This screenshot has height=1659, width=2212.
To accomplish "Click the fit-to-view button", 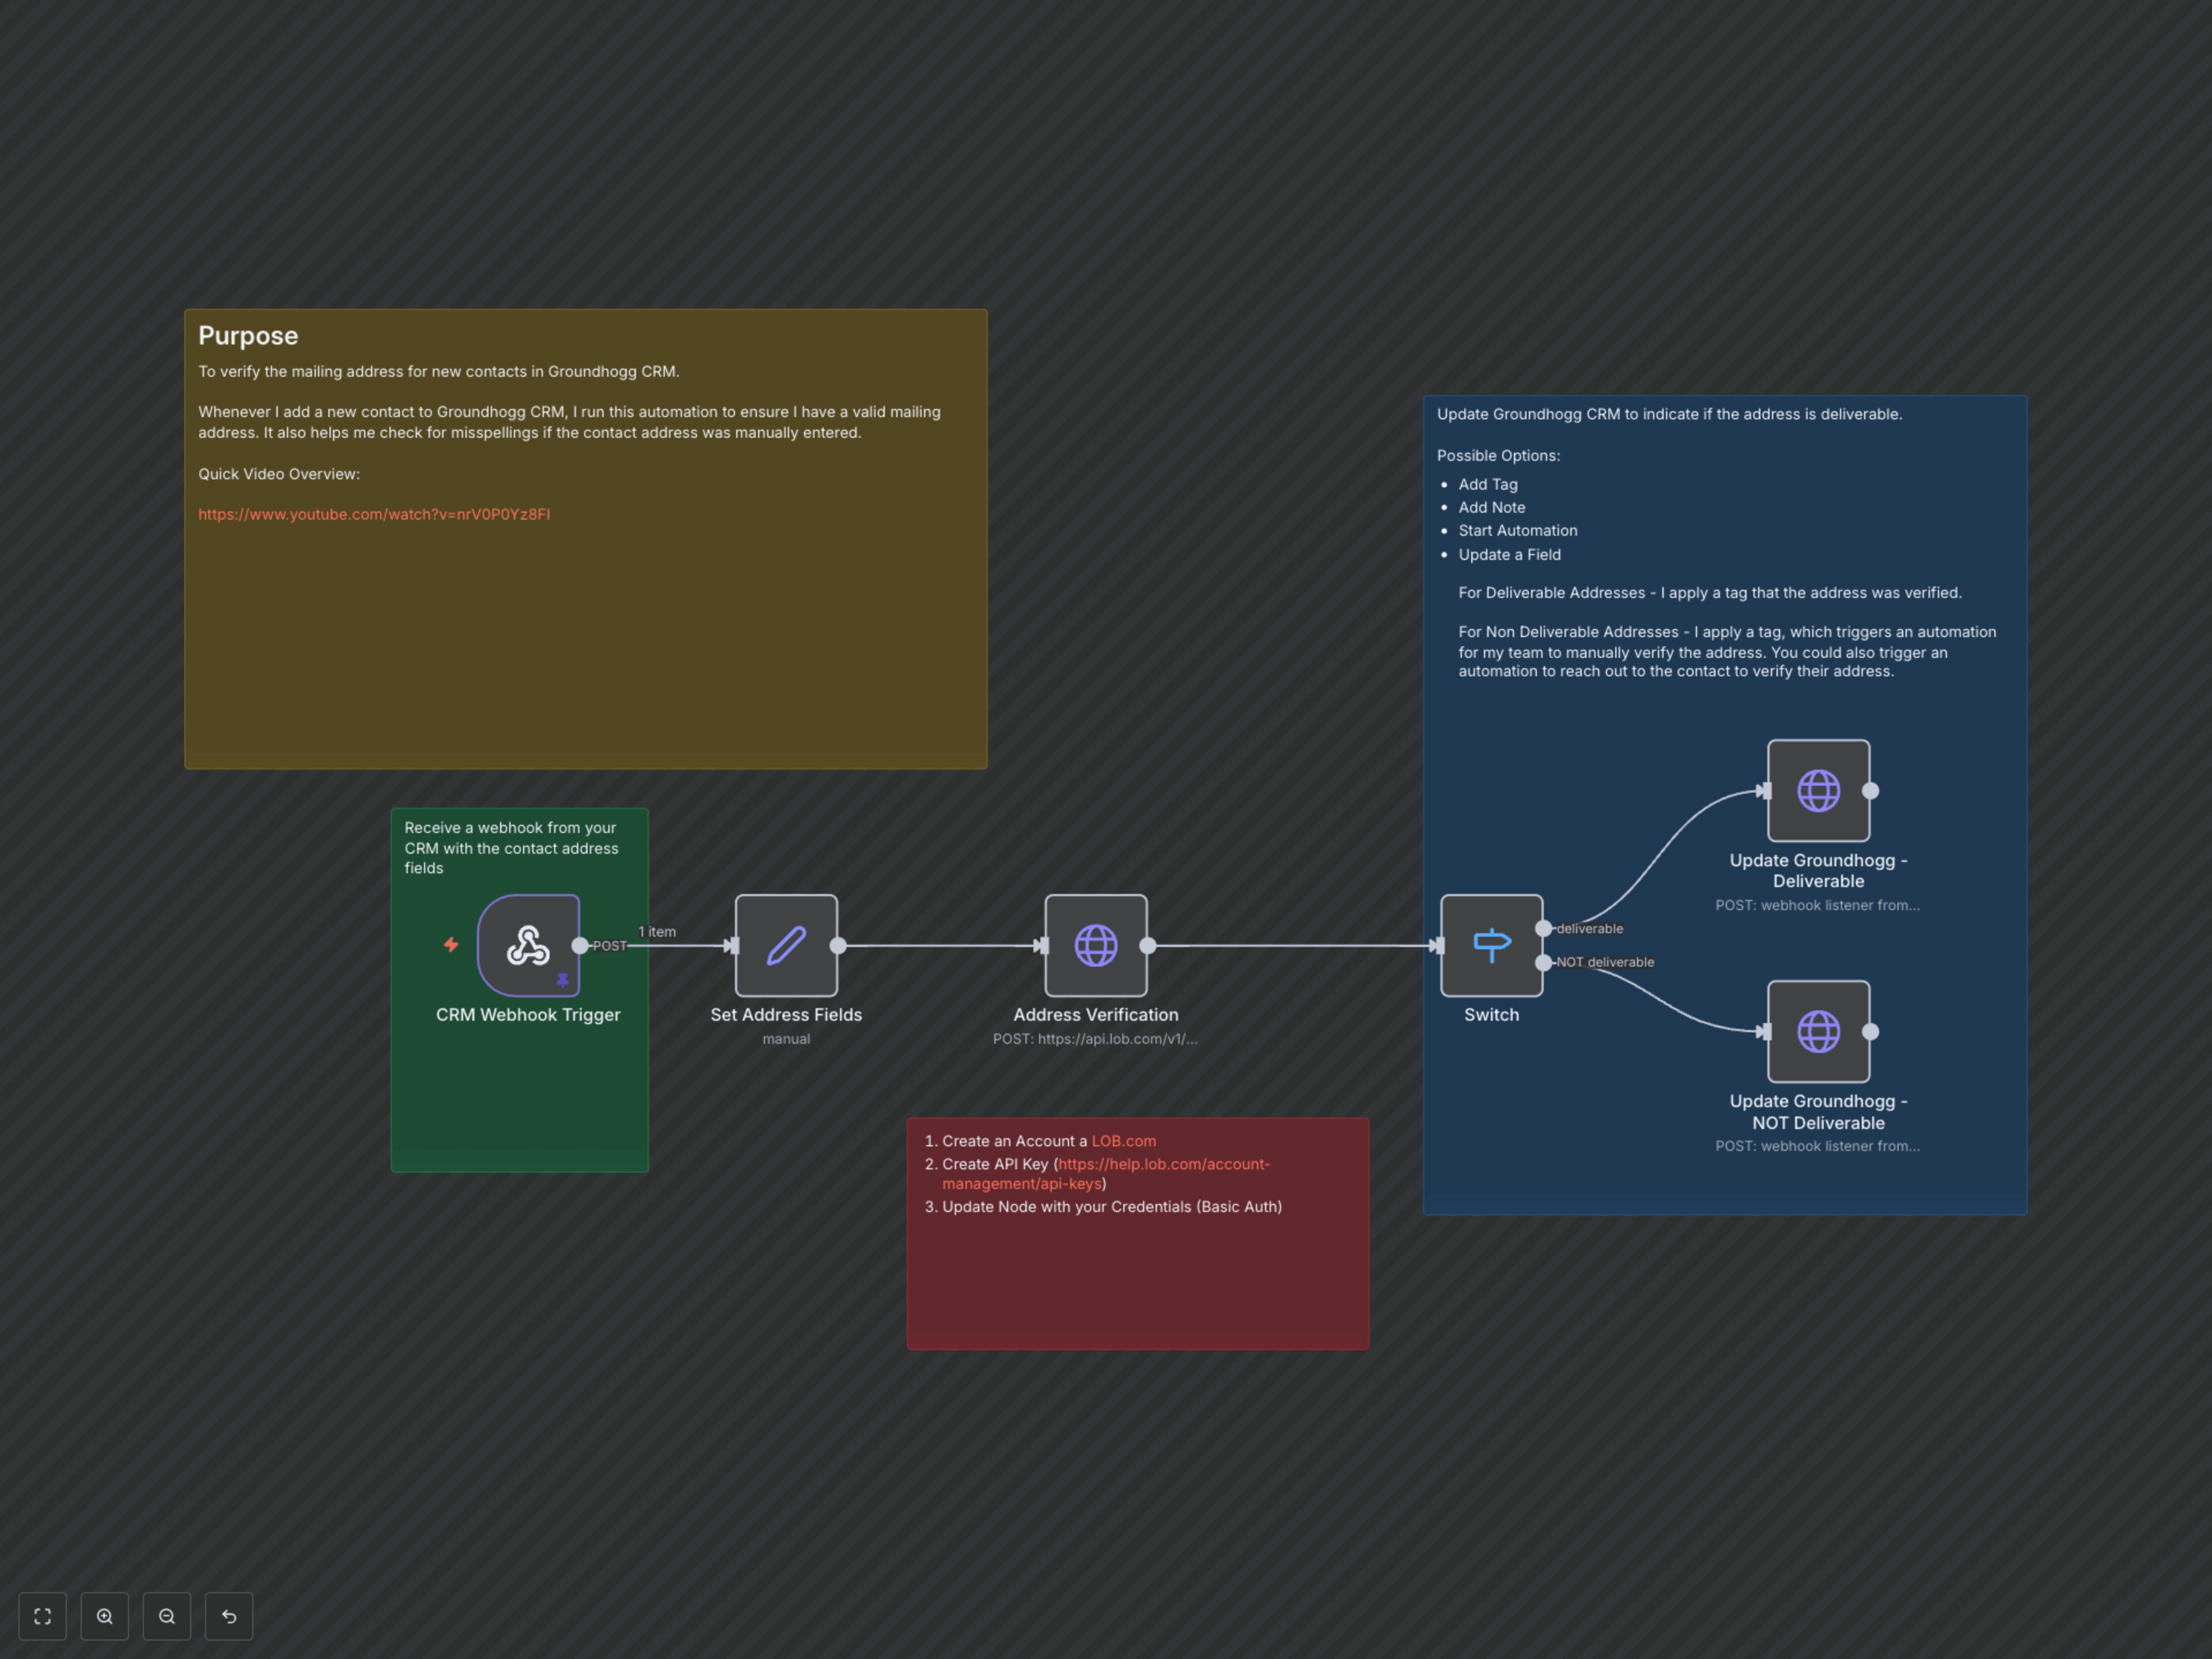I will click(x=43, y=1616).
